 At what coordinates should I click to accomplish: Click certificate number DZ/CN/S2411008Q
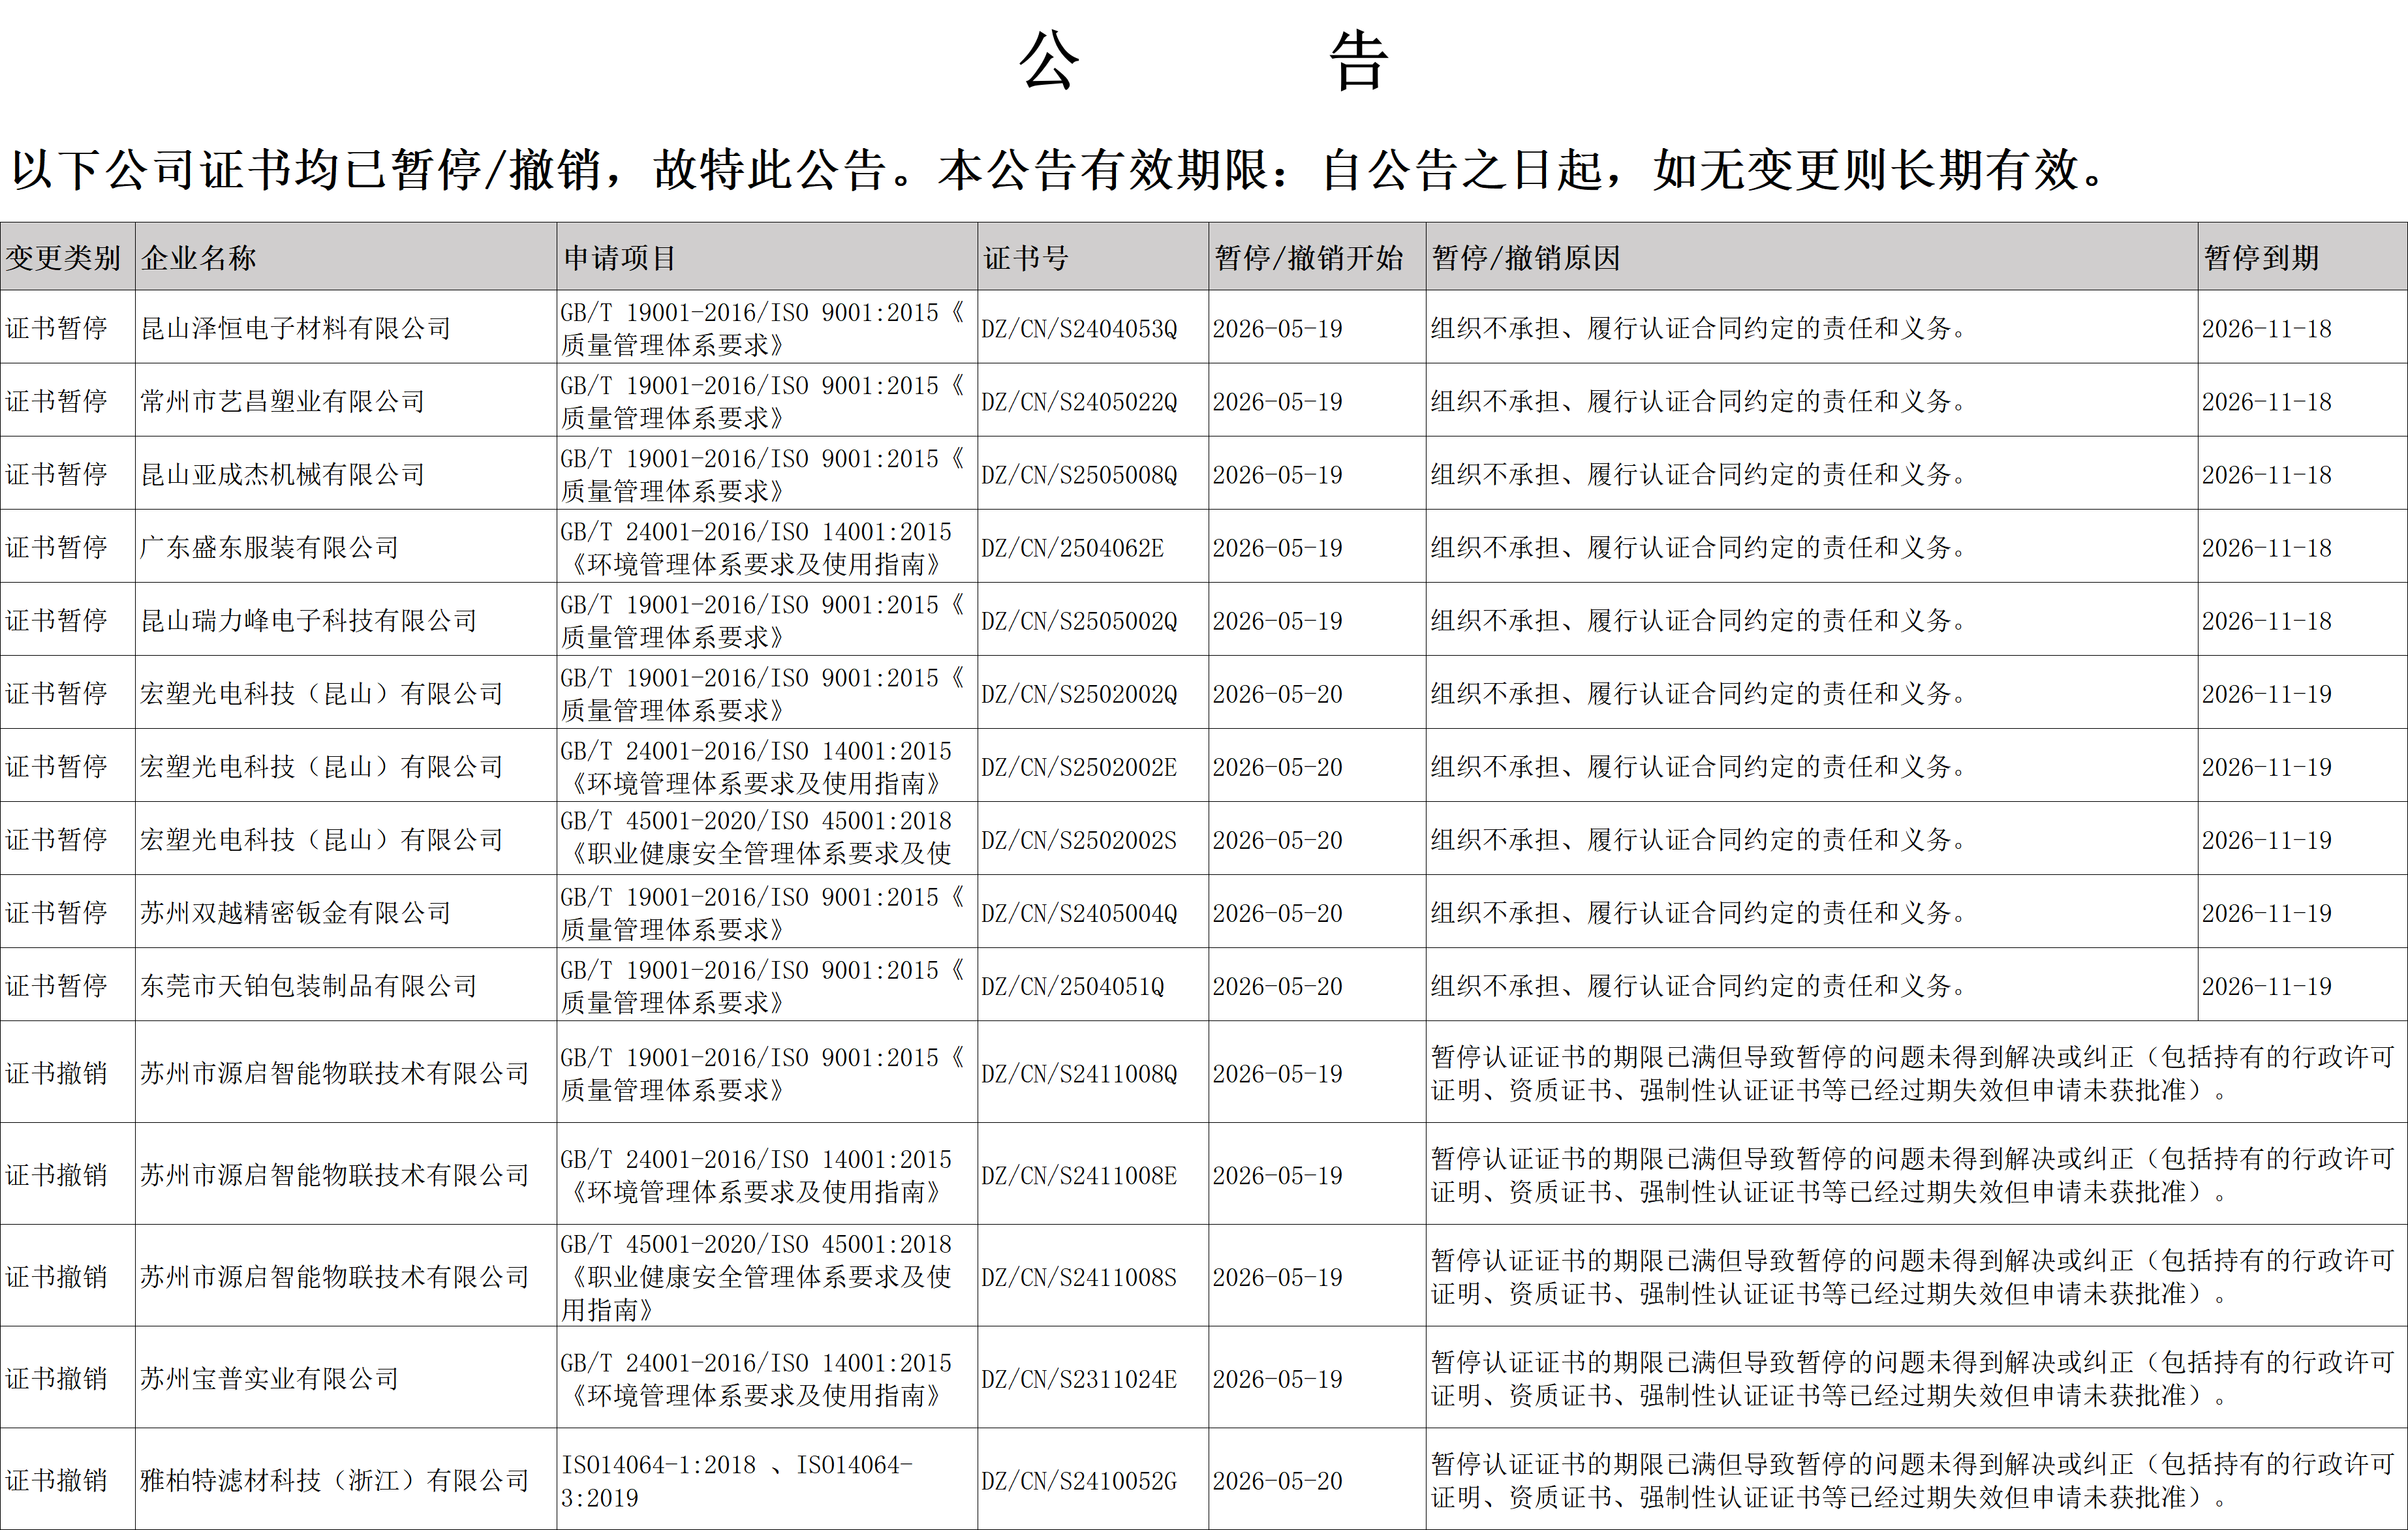pos(1080,1074)
